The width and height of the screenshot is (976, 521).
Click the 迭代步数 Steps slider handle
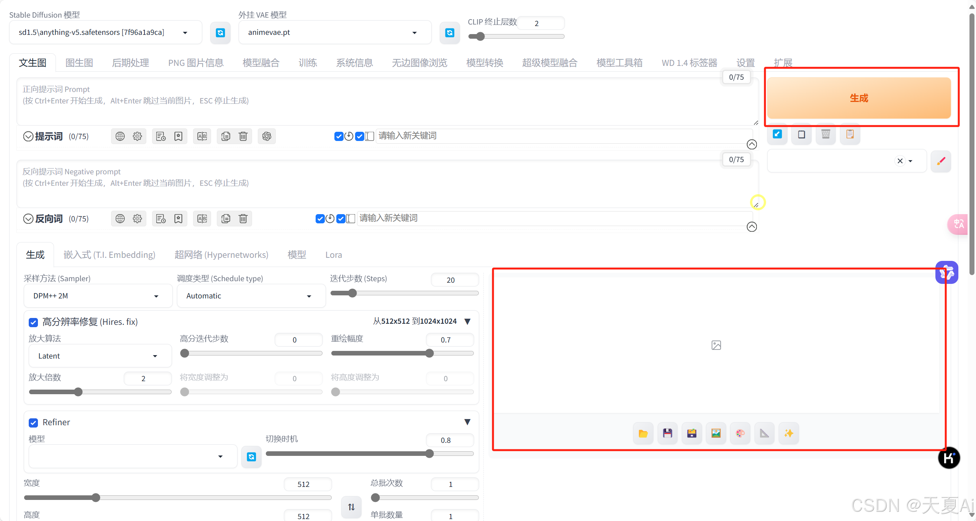352,293
